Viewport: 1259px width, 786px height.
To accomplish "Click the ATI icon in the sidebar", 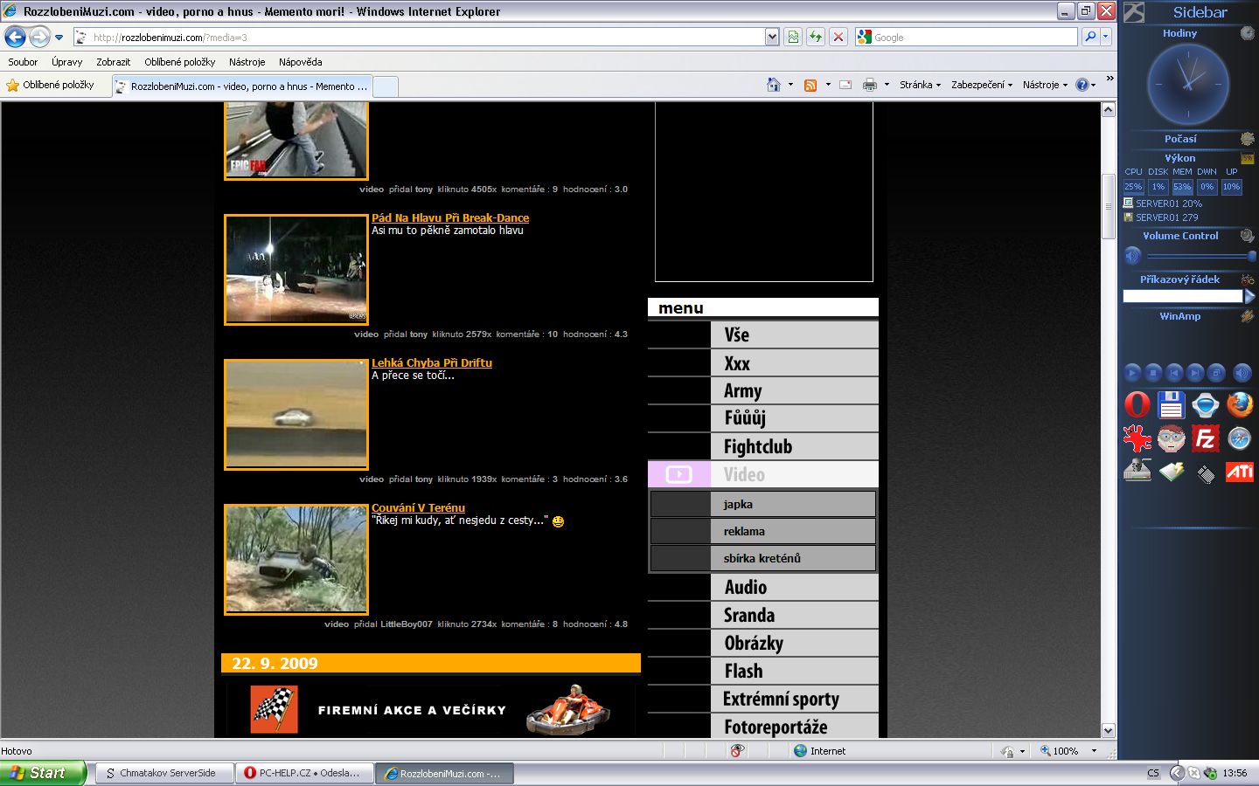I will pos(1239,472).
